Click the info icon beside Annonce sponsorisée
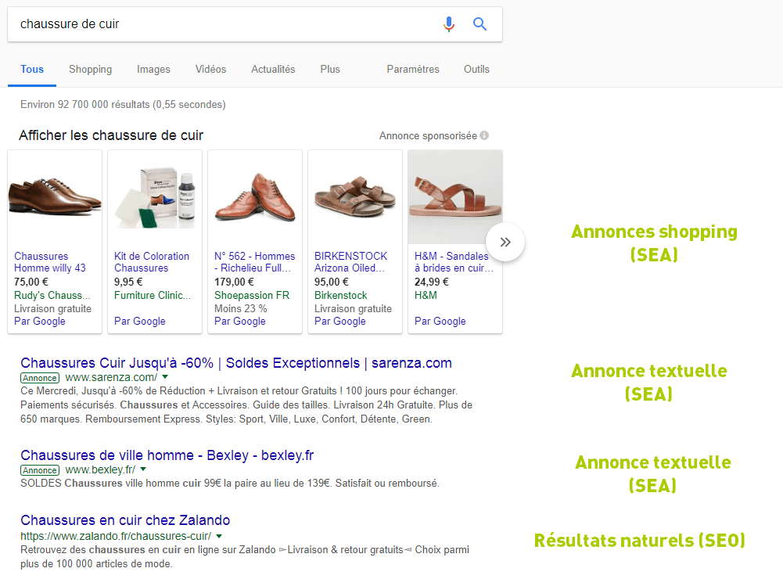 pyautogui.click(x=484, y=135)
